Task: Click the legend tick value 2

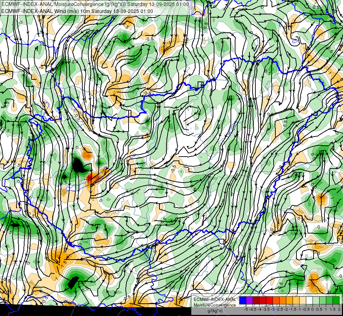Action: tap(339, 309)
